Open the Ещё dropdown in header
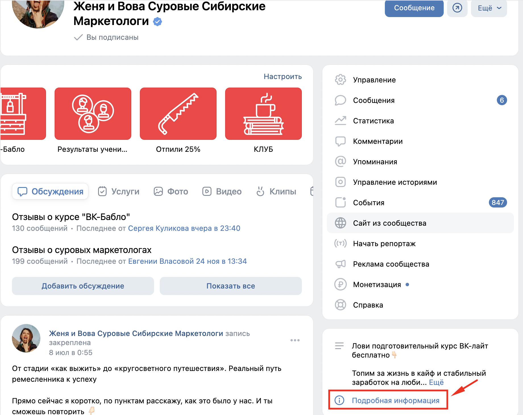 489,8
